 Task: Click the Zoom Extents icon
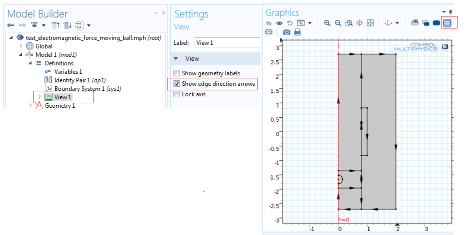click(x=370, y=23)
